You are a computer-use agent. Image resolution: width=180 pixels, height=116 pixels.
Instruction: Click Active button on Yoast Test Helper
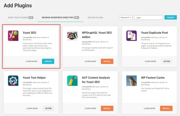pos(48,108)
